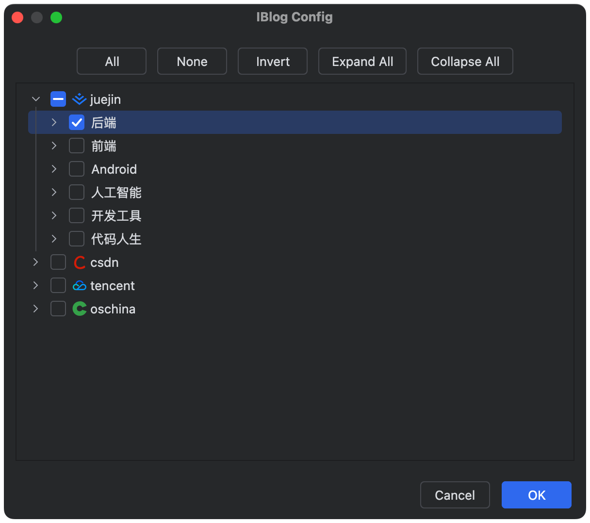Check the csdn checkbox
This screenshot has width=590, height=523.
pyautogui.click(x=58, y=262)
